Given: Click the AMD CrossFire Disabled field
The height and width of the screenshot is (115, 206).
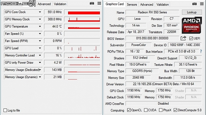Looking at the screenshot, I should (163, 104).
